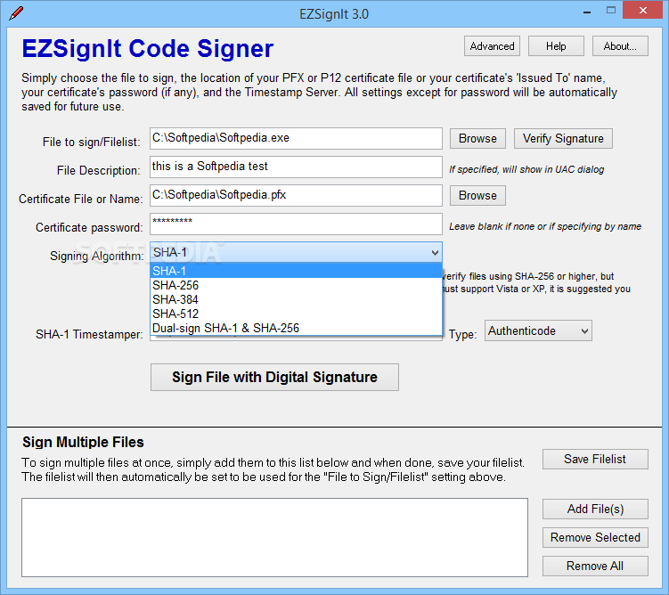Select SHA-256 in the algorithm list

[x=296, y=285]
